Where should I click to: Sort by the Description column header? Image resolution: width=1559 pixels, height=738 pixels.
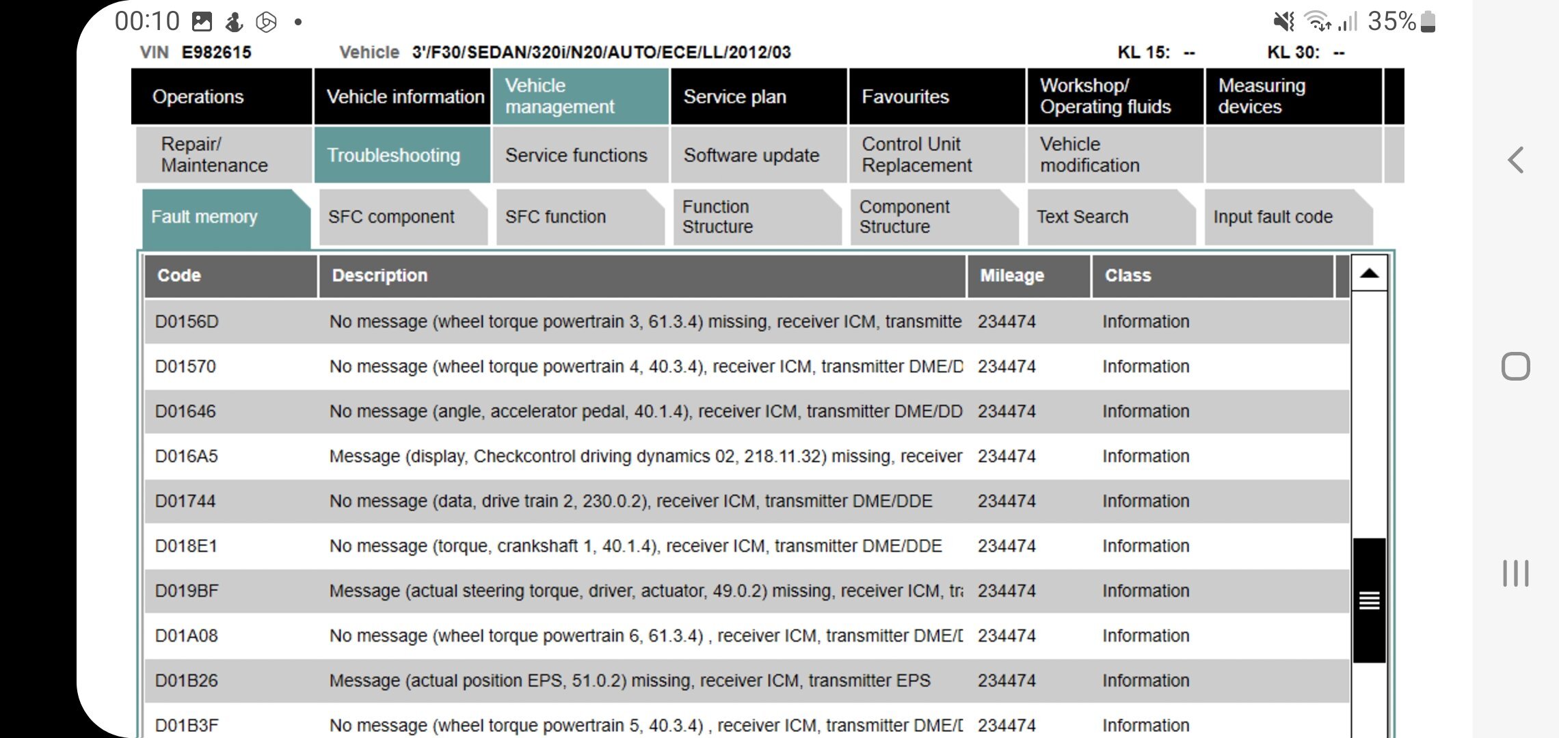[x=643, y=276]
